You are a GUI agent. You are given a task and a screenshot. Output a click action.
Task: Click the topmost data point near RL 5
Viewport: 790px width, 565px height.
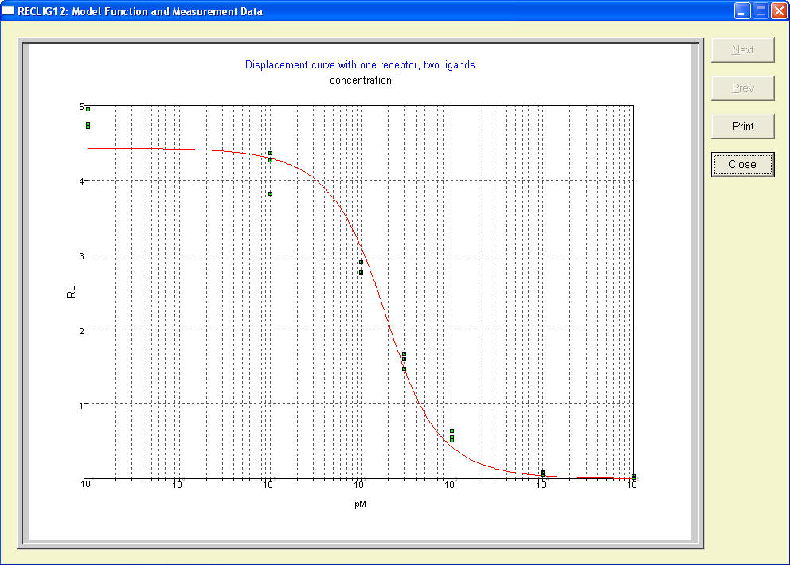pos(88,109)
